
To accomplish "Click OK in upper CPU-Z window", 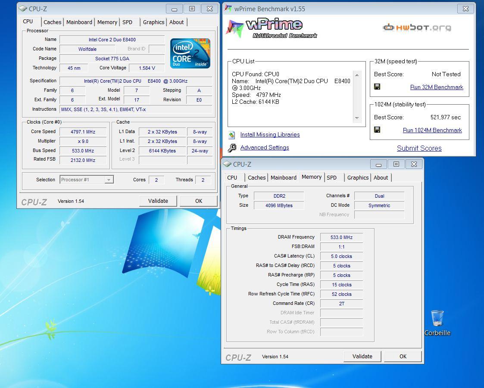I will pos(199,201).
